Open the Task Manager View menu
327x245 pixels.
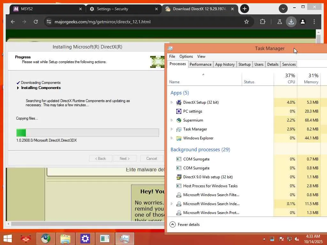coord(201,56)
